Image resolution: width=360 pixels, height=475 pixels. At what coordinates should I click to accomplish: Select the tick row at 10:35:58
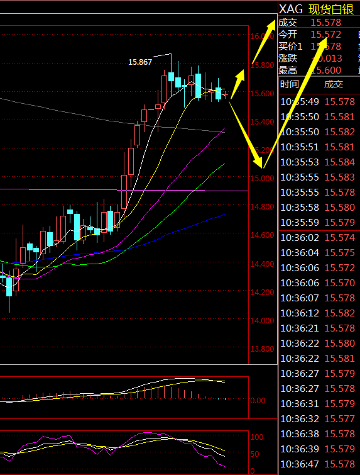click(318, 208)
